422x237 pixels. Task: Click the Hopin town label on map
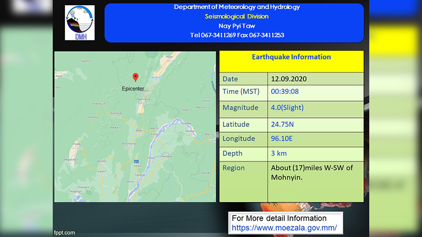click(x=169, y=57)
